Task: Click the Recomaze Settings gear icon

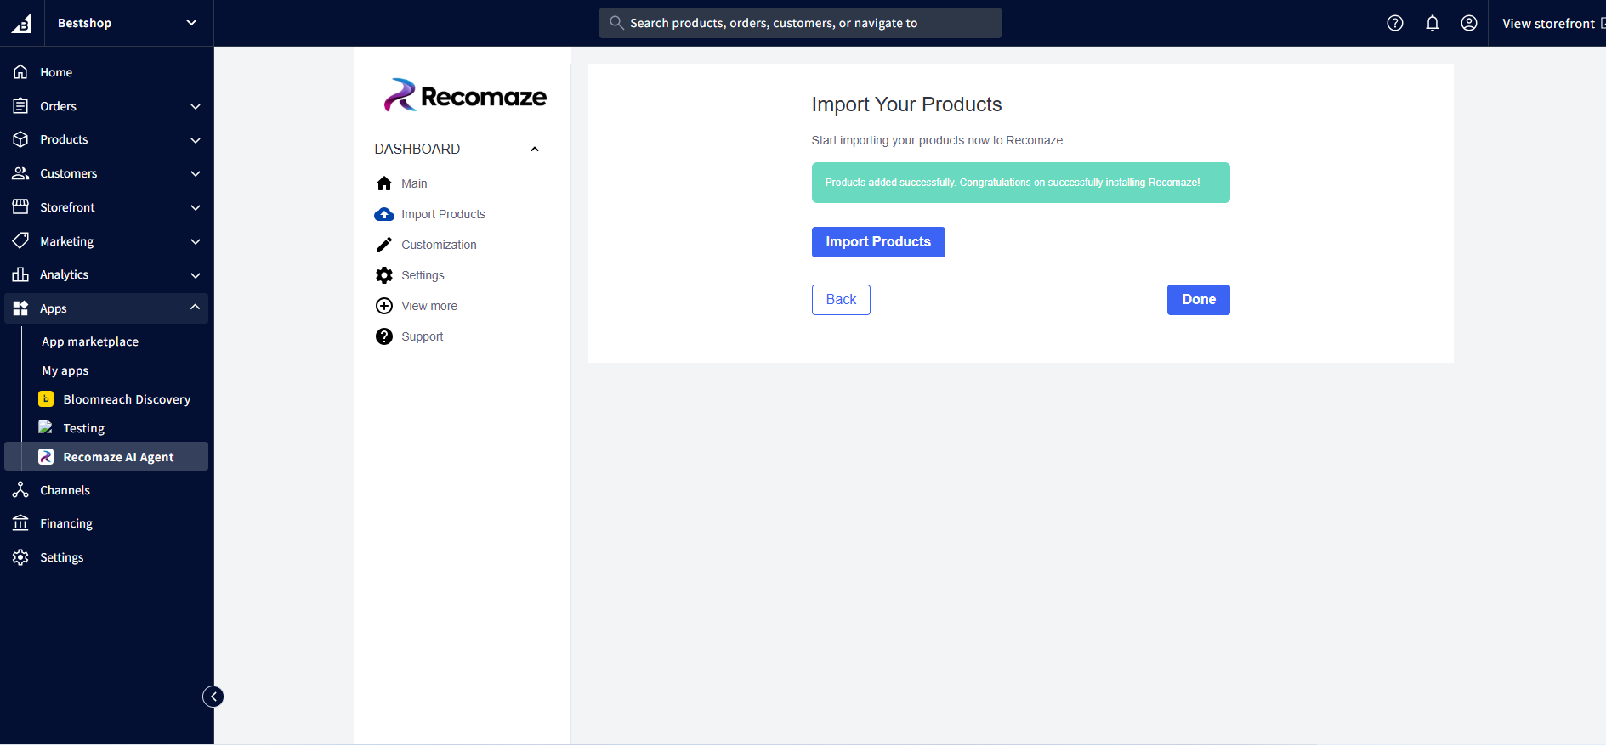Action: [x=384, y=275]
